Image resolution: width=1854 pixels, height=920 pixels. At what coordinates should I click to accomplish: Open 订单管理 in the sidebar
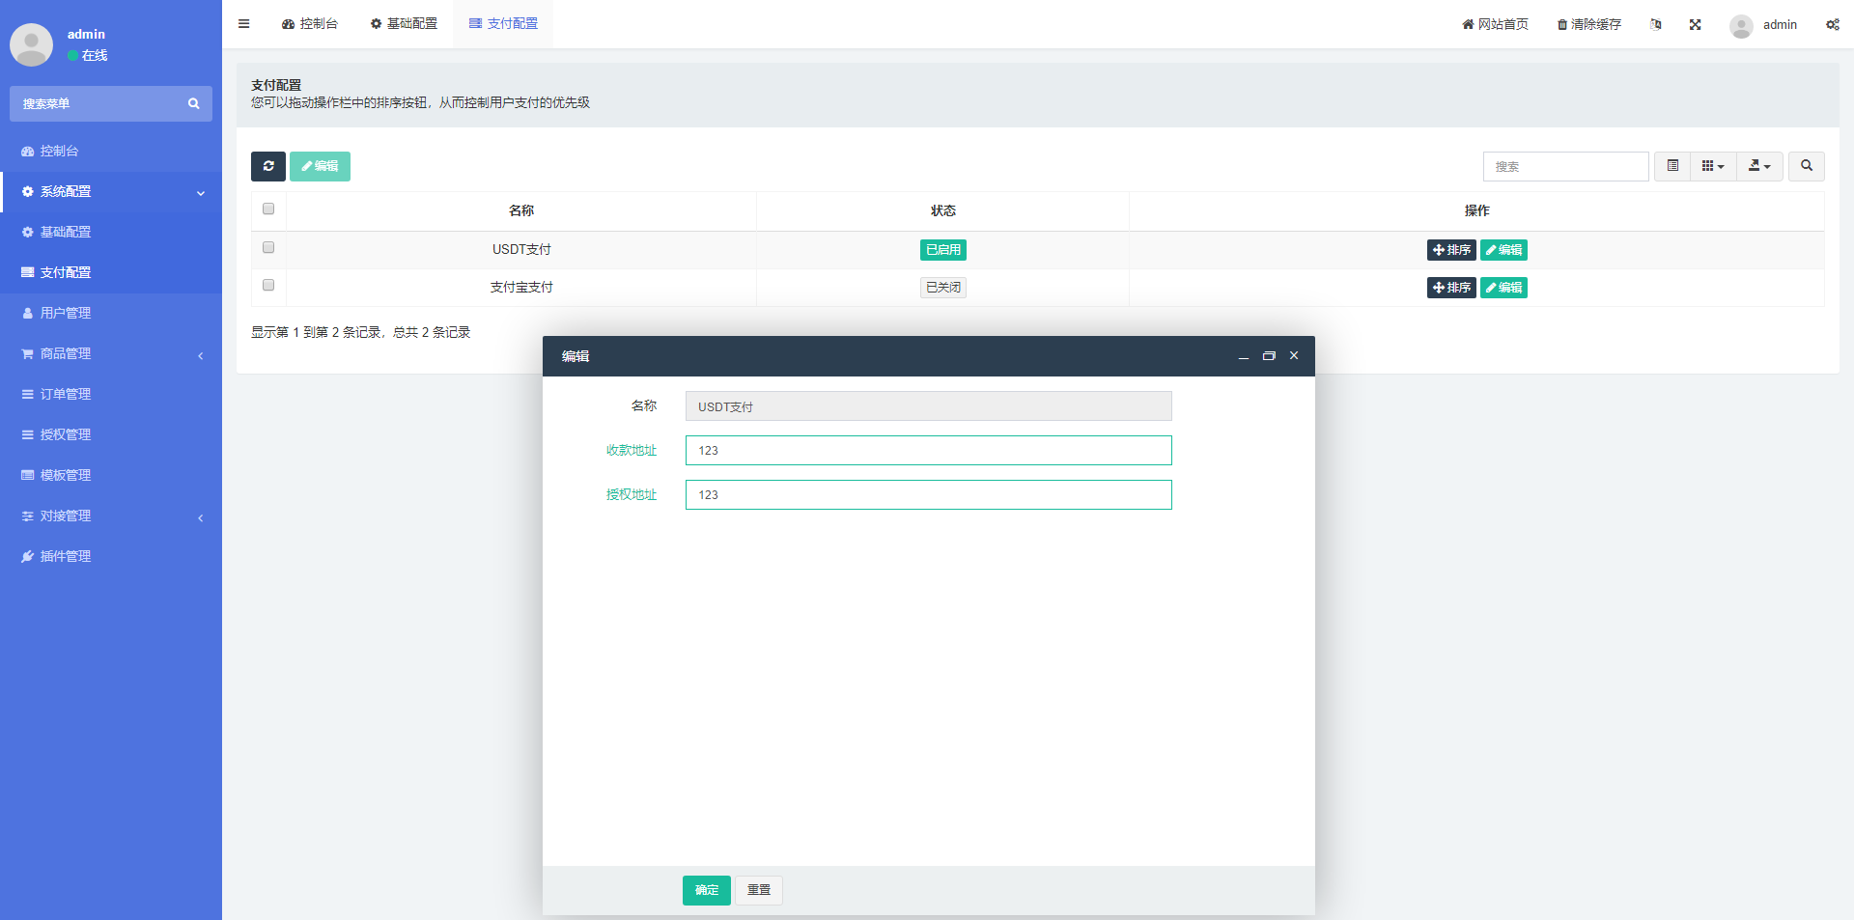coord(111,394)
